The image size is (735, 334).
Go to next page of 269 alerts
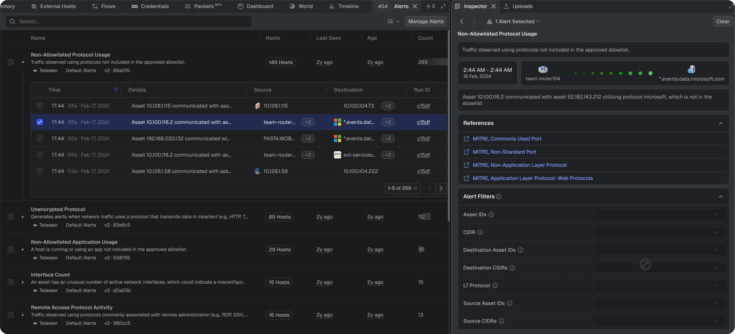click(441, 188)
